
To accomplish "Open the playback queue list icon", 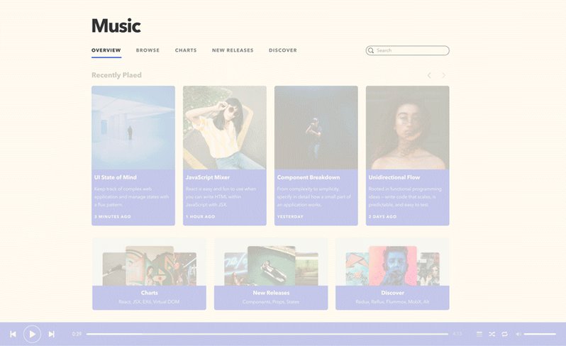I will click(479, 334).
